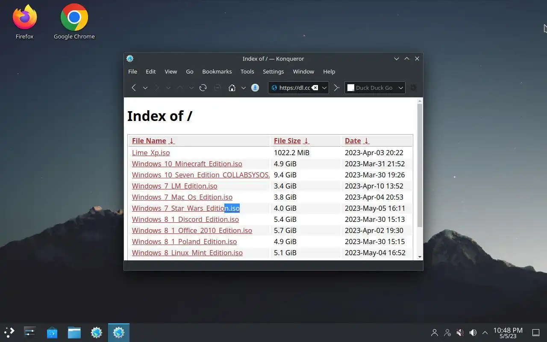Expand the URL history dropdown
The height and width of the screenshot is (342, 547).
[x=324, y=88]
